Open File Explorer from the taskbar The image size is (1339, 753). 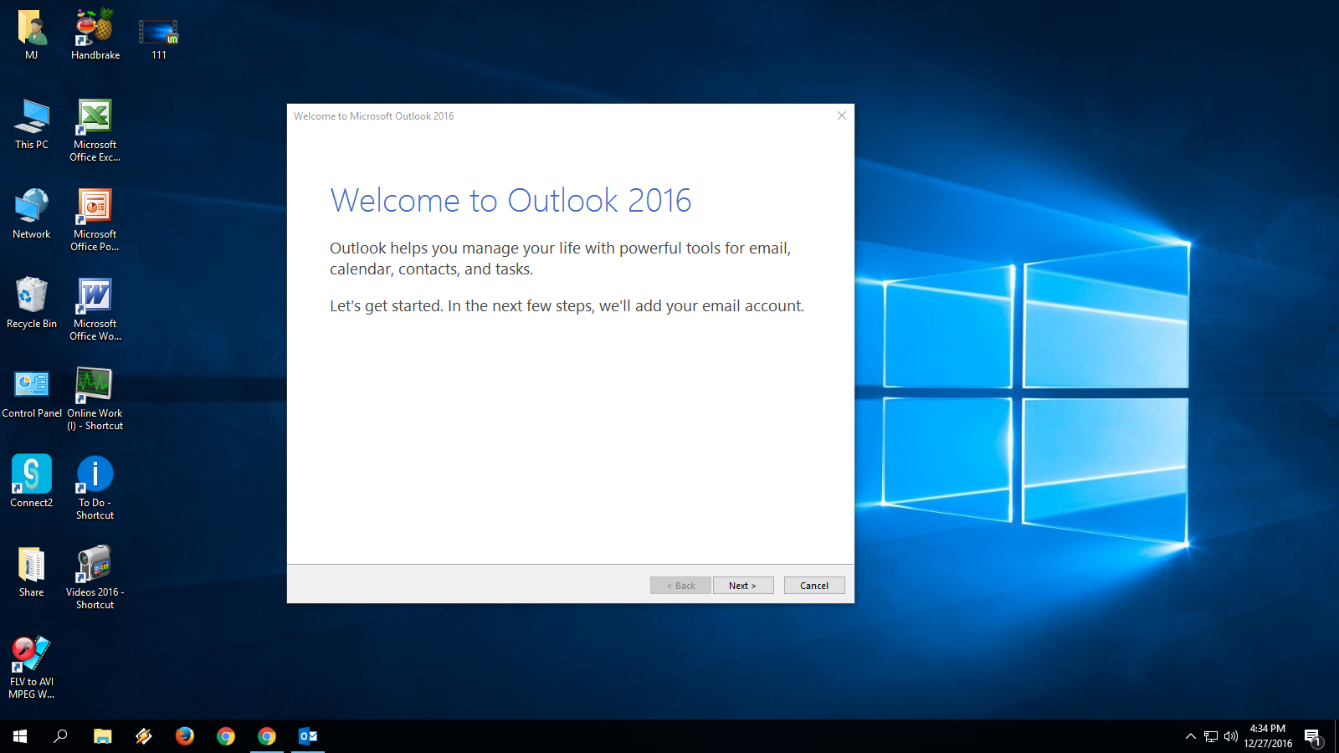[x=102, y=736]
